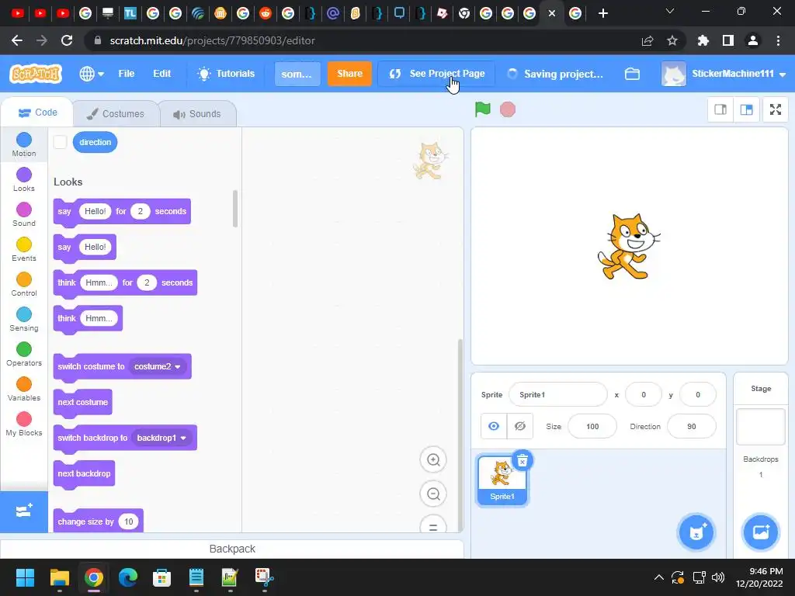Image resolution: width=795 pixels, height=596 pixels.
Task: Click Choose a Backdrop button
Action: (761, 532)
